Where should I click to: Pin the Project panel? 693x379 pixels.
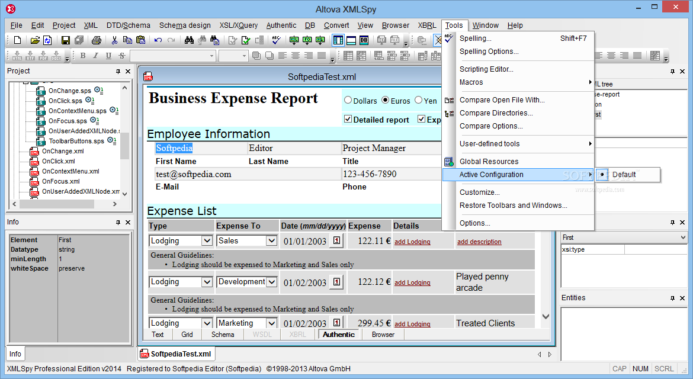coord(118,71)
